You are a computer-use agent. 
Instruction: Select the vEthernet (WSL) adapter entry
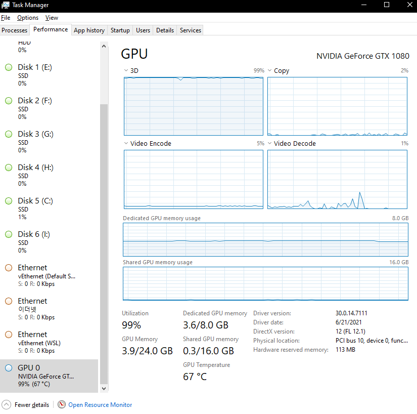click(49, 342)
